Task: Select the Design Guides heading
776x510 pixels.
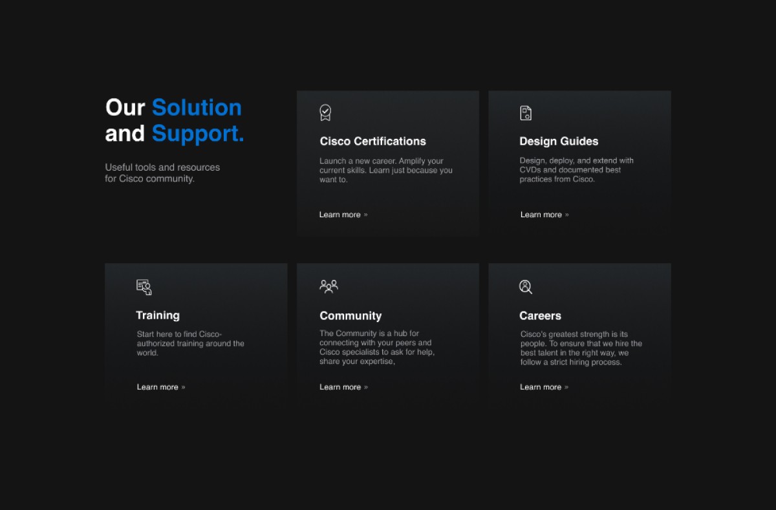Action: click(x=559, y=142)
